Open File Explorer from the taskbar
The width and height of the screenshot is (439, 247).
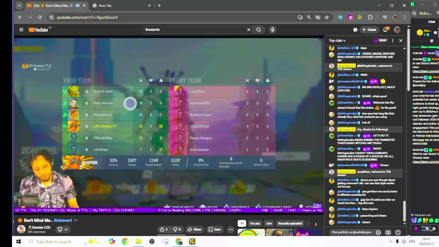[x=138, y=242]
